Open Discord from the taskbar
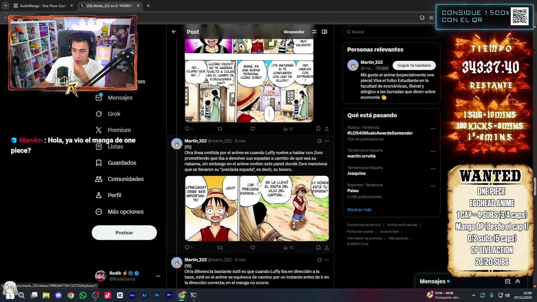 point(58,295)
